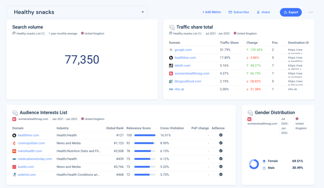324x188 pixels.
Task: Click womenshealthmag icon in Gender Distribution card
Action: click(249, 119)
